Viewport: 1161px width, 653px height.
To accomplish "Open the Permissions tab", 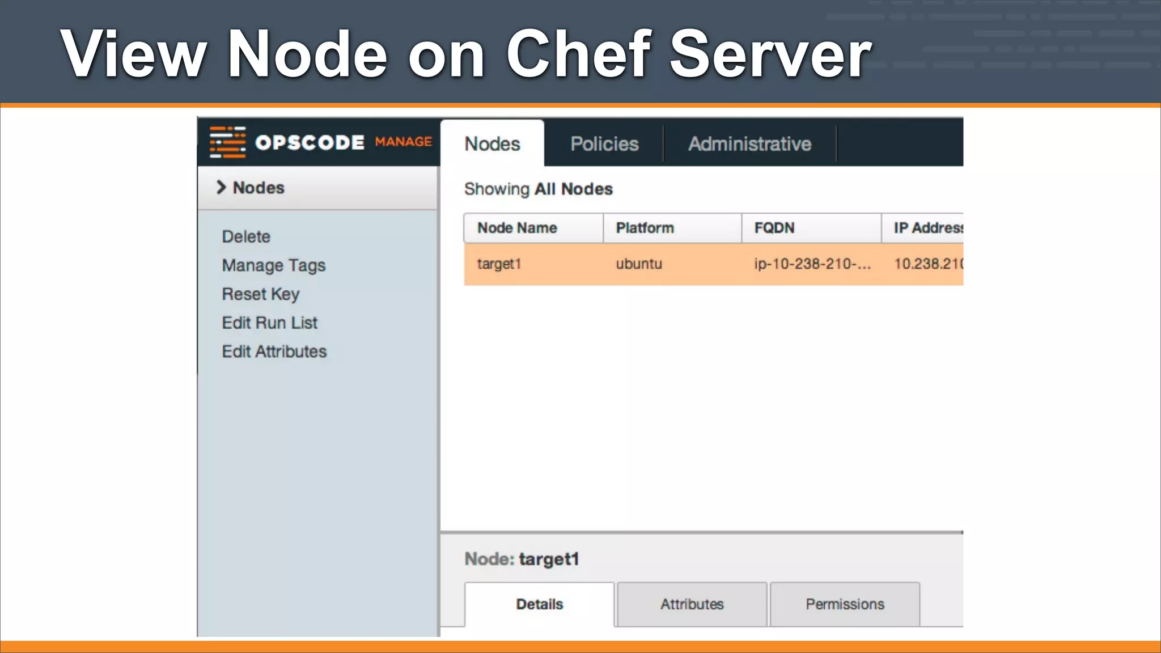I will click(x=845, y=604).
